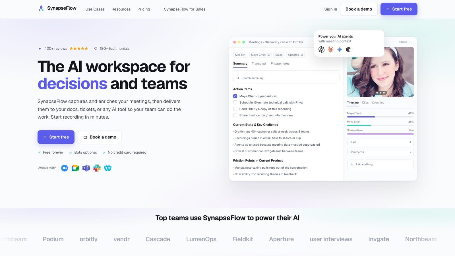Click the five-star rating icons

tap(79, 49)
